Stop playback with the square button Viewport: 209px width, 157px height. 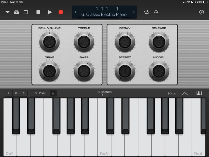(x=38, y=12)
